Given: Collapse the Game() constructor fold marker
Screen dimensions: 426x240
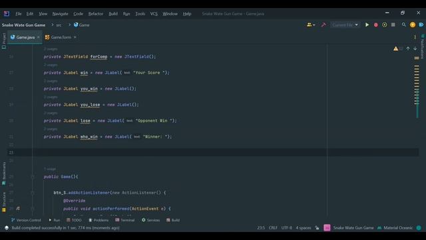Looking at the screenshot, I should click(x=33, y=177).
